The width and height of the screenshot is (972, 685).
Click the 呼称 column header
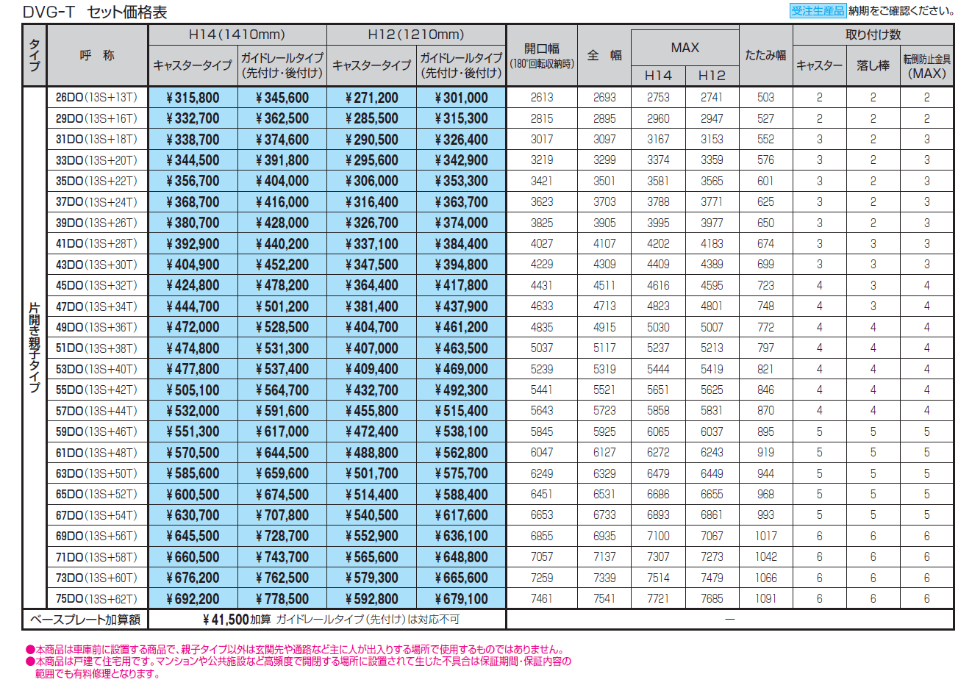97,55
